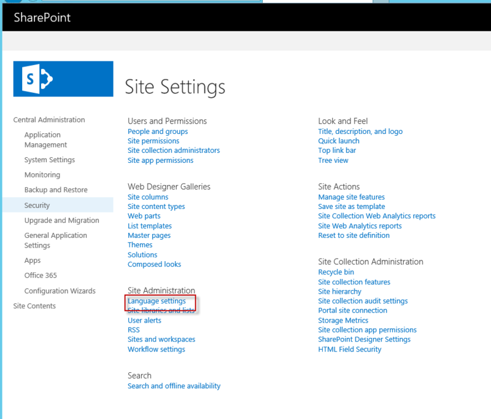Open Configuration Wizards in the sidebar
This screenshot has height=419, width=491.
60,291
